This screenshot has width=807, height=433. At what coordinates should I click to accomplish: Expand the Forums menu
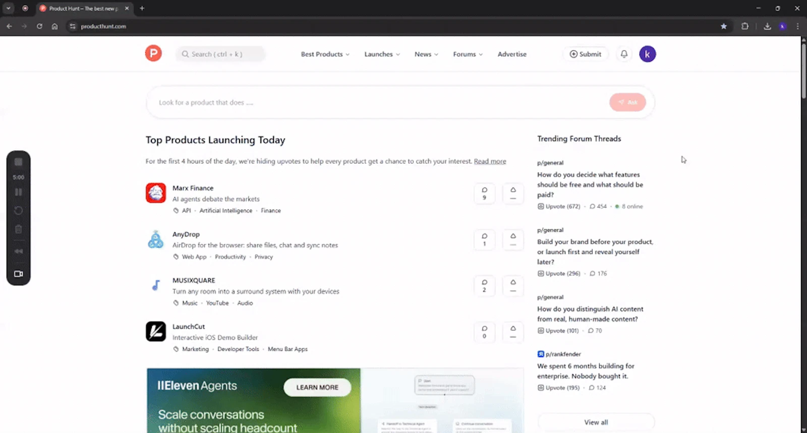pyautogui.click(x=468, y=54)
